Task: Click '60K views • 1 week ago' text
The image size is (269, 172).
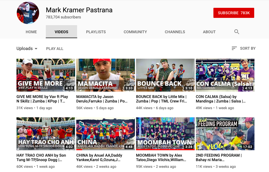Action: coord(35,166)
